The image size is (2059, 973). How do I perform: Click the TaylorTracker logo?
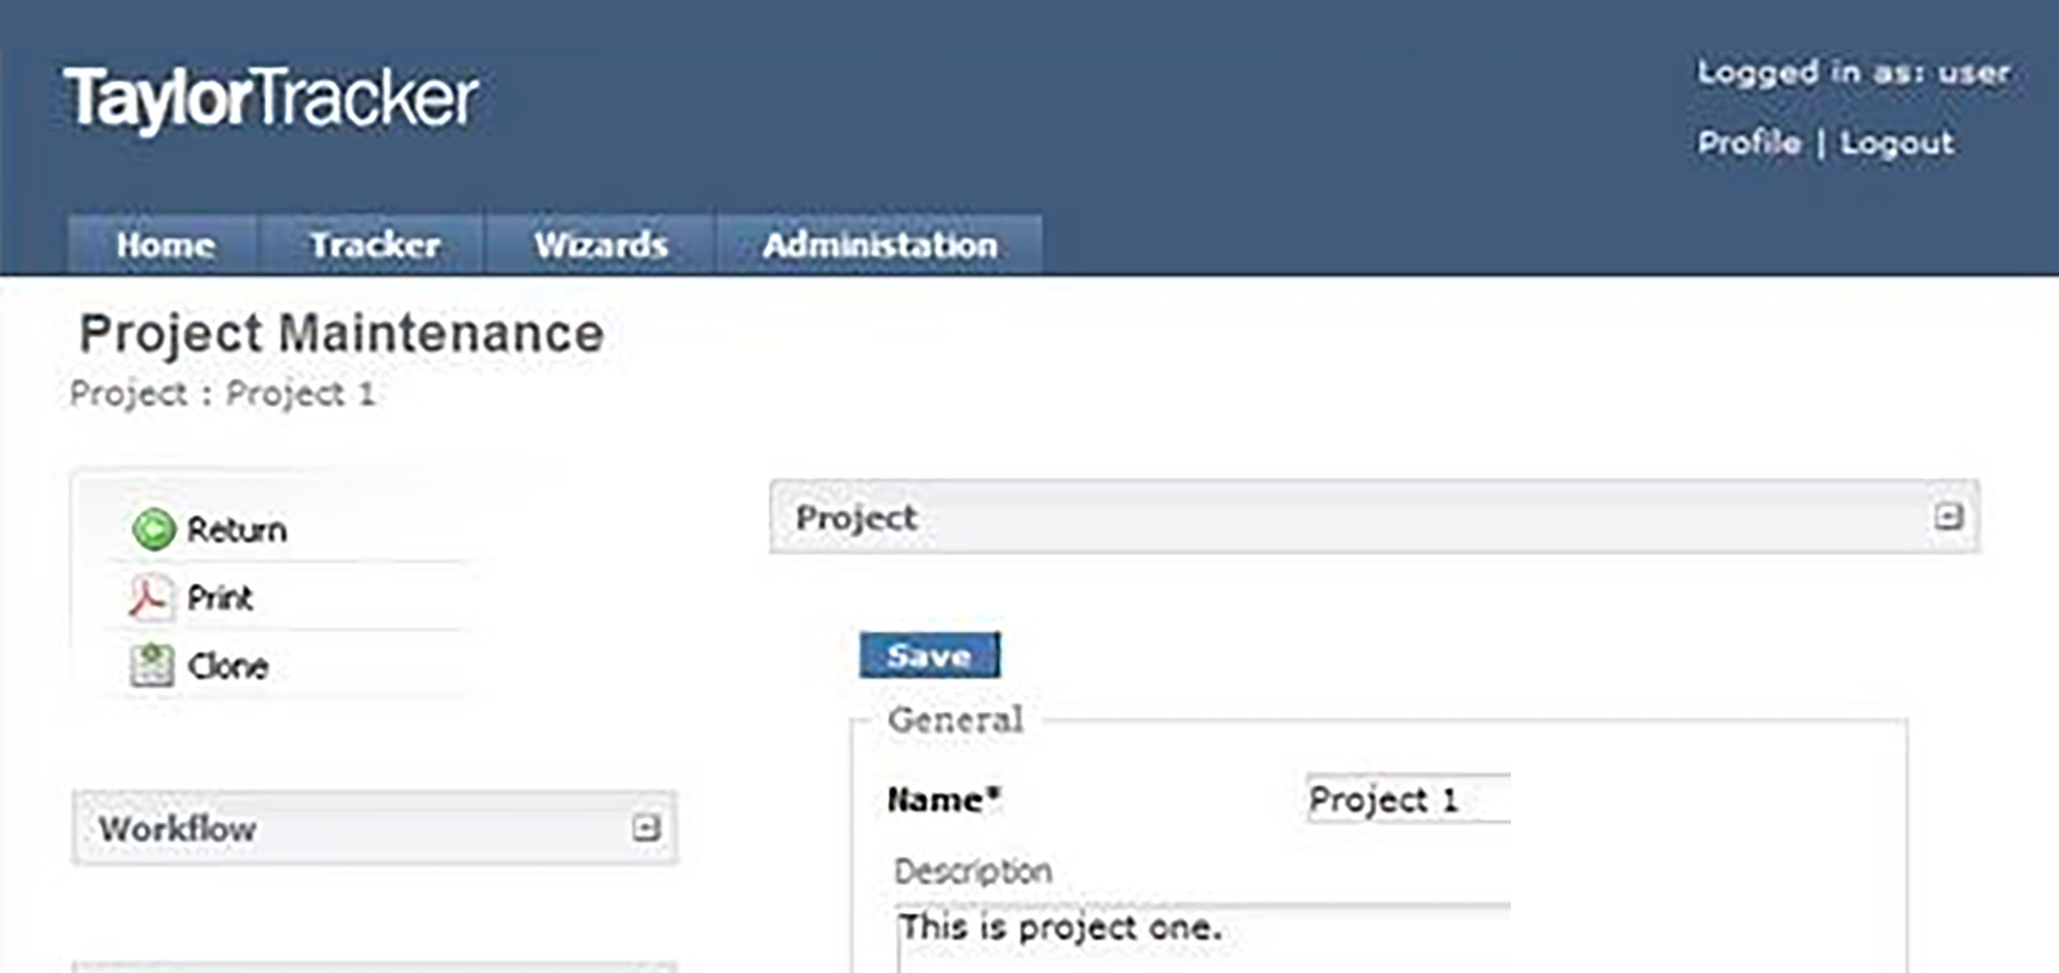coord(271,99)
